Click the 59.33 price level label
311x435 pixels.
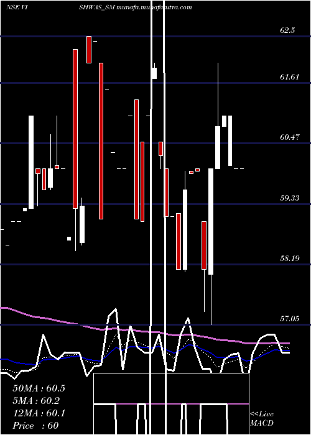coord(290,198)
